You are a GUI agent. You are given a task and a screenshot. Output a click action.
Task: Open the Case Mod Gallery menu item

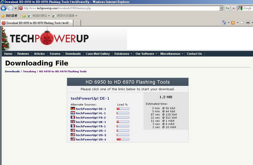click(98, 54)
